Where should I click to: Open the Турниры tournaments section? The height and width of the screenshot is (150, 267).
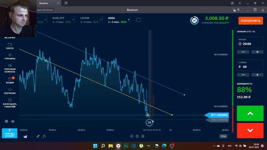point(10,56)
